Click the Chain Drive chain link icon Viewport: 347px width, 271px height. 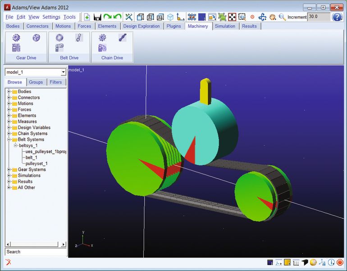click(x=123, y=37)
